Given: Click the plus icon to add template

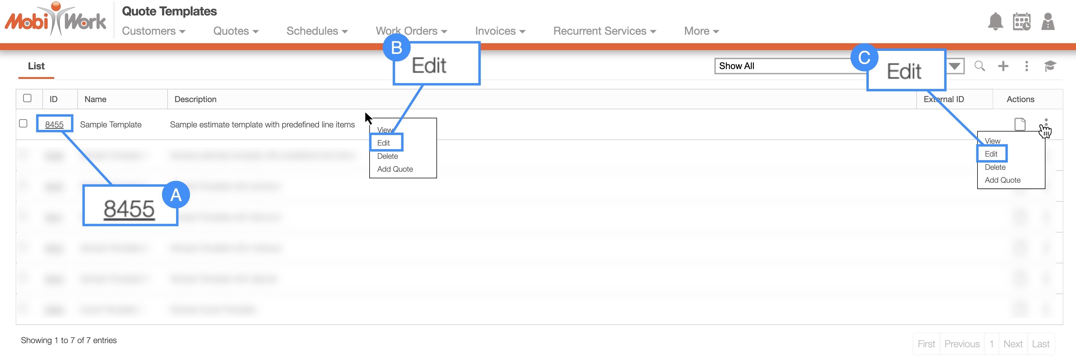Looking at the screenshot, I should pos(1003,66).
